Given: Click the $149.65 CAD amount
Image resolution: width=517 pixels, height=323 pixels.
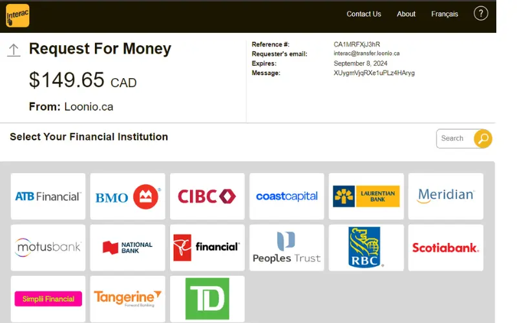Looking at the screenshot, I should [83, 80].
